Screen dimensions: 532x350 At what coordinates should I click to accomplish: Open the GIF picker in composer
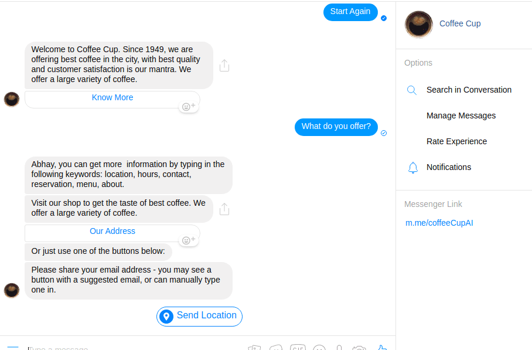coord(298,348)
